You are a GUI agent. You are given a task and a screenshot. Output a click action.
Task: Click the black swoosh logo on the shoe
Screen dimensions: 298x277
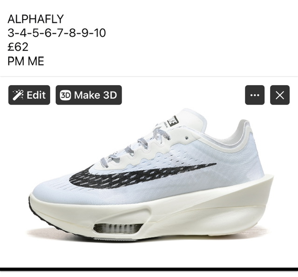pyautogui.click(x=142, y=176)
